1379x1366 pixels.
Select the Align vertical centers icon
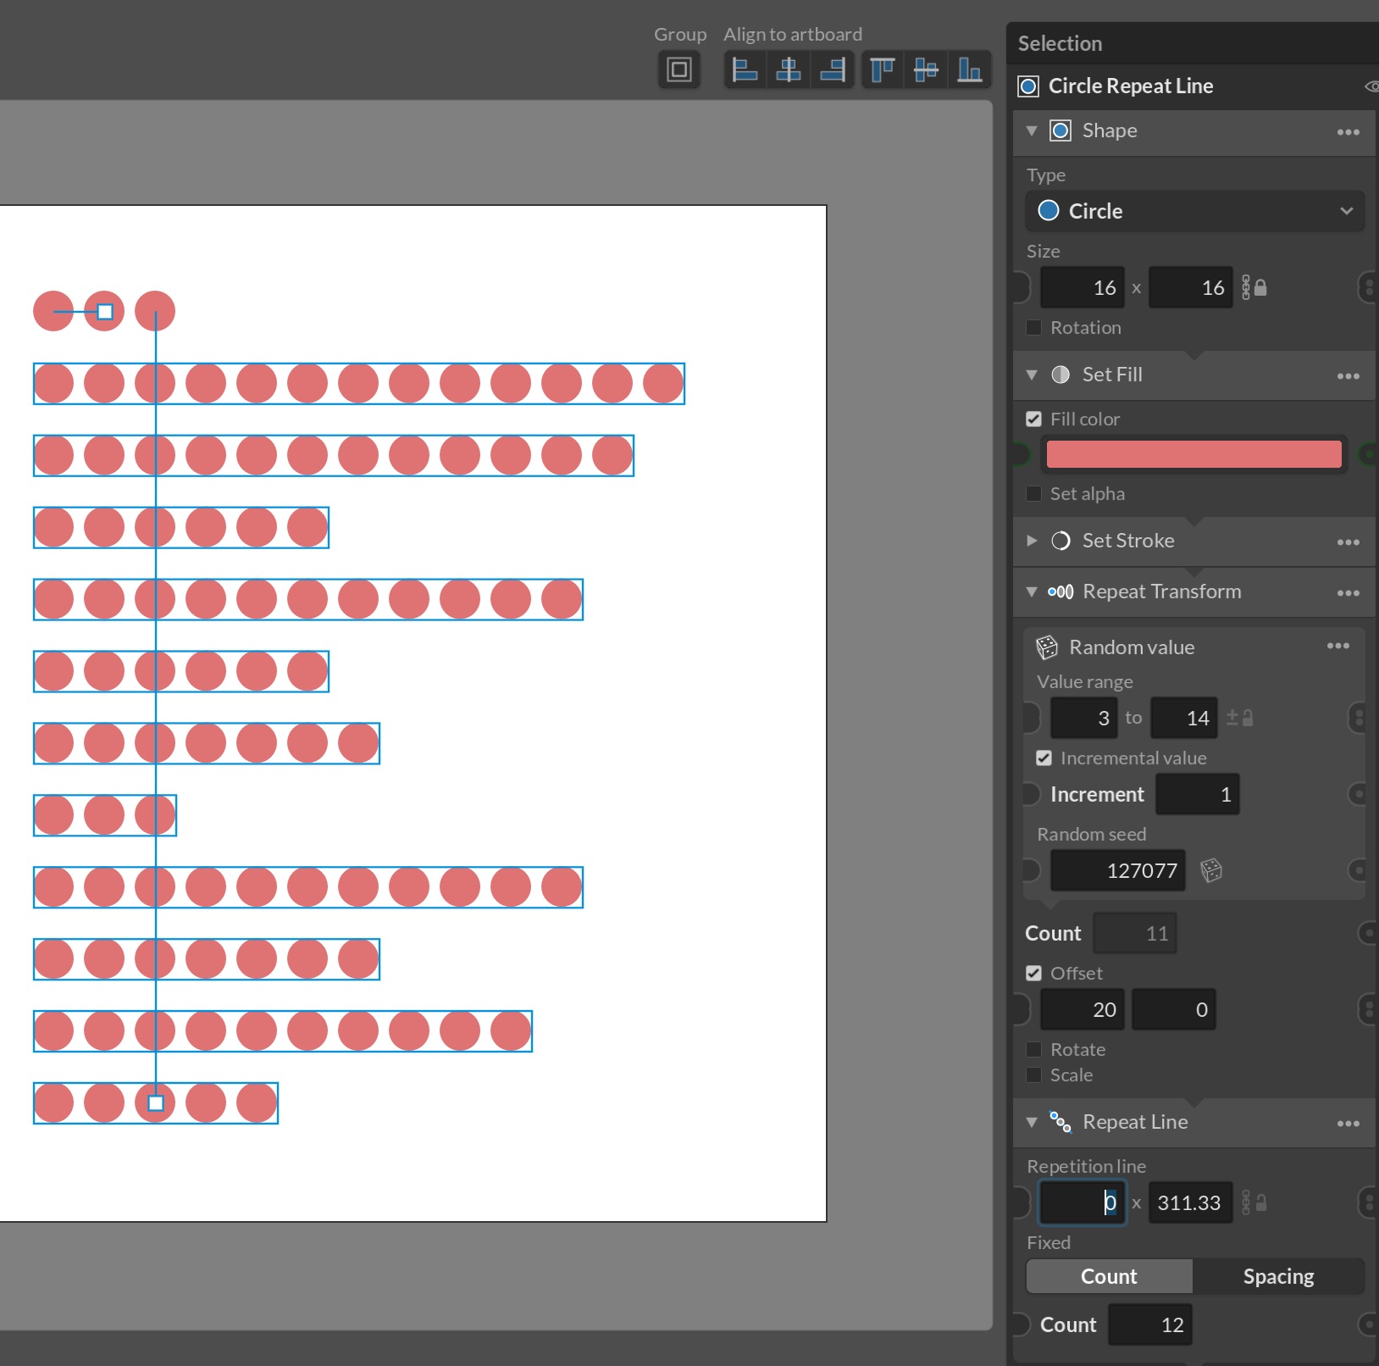927,69
